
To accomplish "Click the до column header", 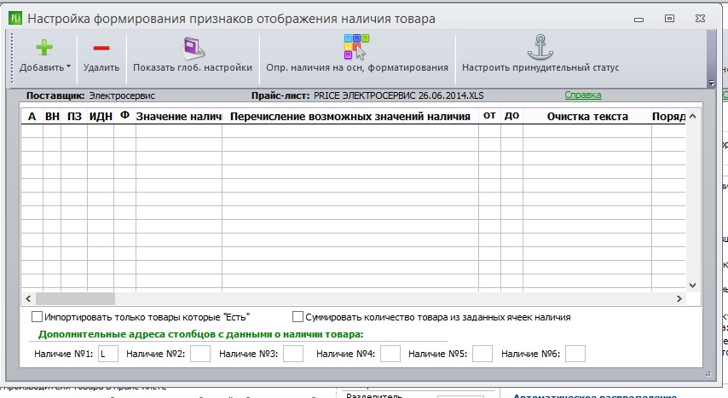I will point(511,116).
